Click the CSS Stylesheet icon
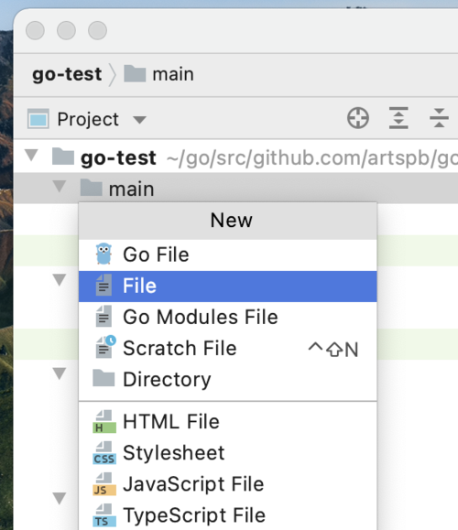Viewport: 458px width, 530px height. [x=104, y=452]
